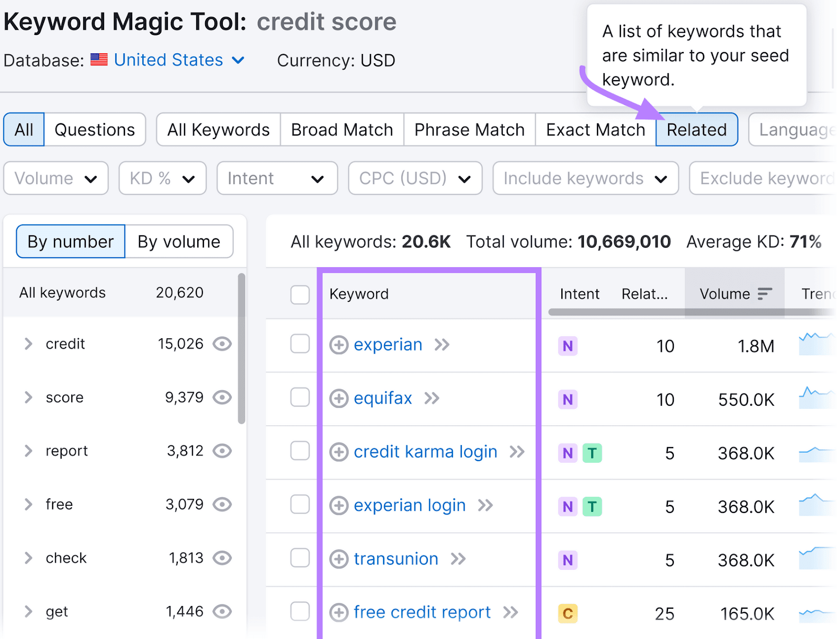Switch grouping to By volume

tap(179, 242)
